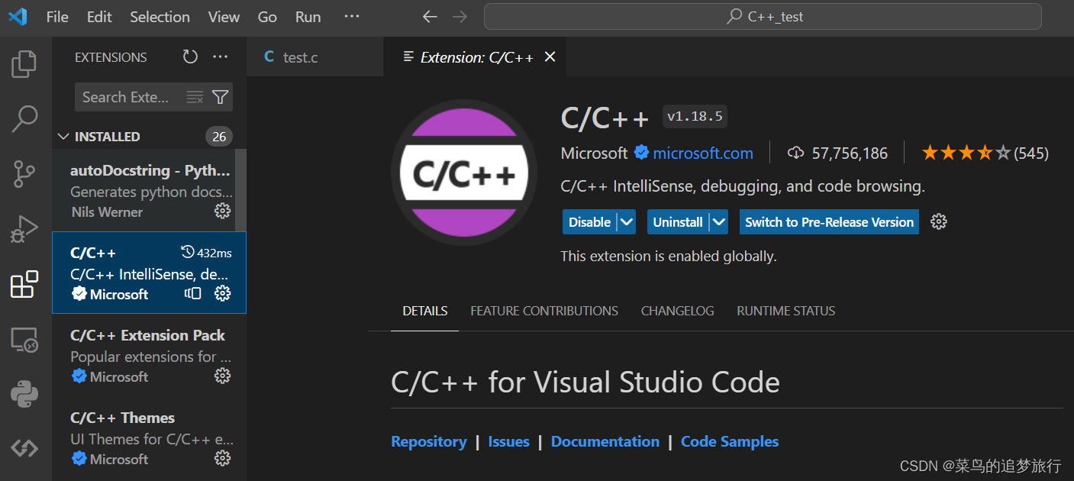Click the C/C++ extension logo

(465, 173)
